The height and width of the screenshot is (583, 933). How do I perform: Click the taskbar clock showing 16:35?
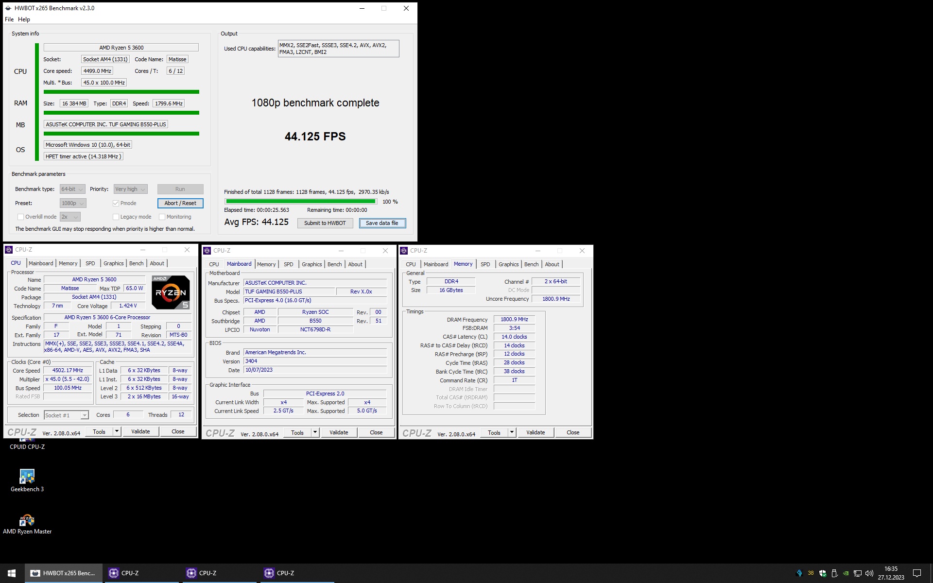click(891, 573)
